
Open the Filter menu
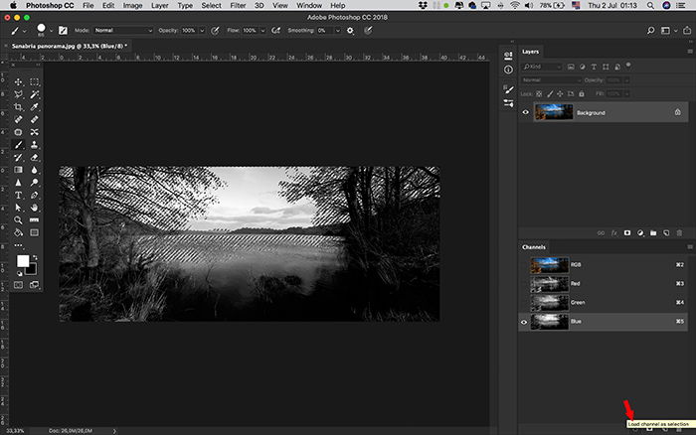click(238, 5)
